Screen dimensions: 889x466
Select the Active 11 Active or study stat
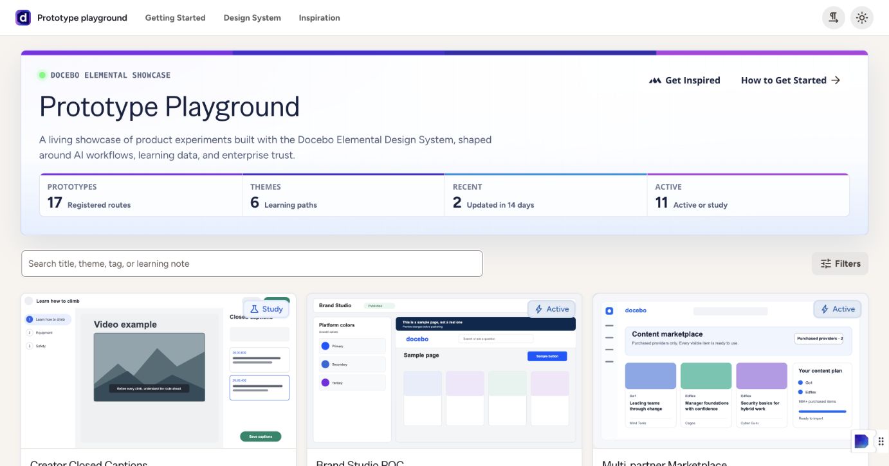748,195
